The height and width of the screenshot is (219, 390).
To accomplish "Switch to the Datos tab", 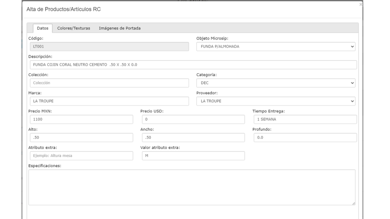I will tap(42, 28).
